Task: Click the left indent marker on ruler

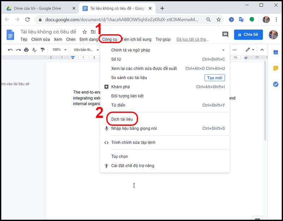Action: (x=73, y=57)
